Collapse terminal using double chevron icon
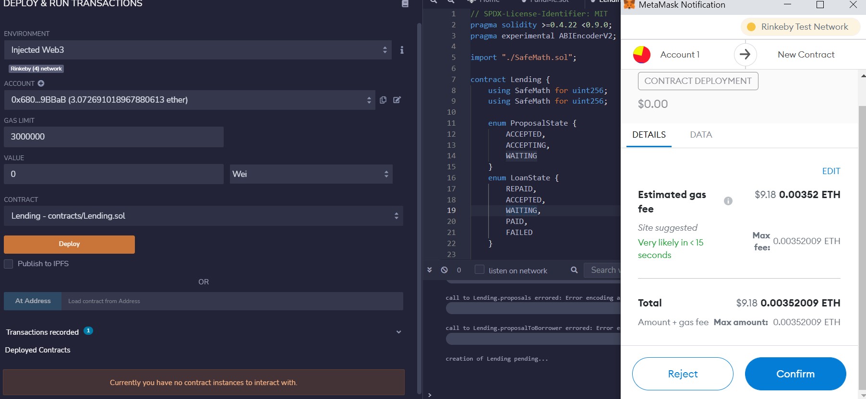Screen dimensions: 866x399 430,270
